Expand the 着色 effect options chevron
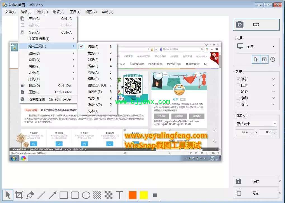The width and height of the screenshot is (285, 203). pyautogui.click(x=274, y=104)
